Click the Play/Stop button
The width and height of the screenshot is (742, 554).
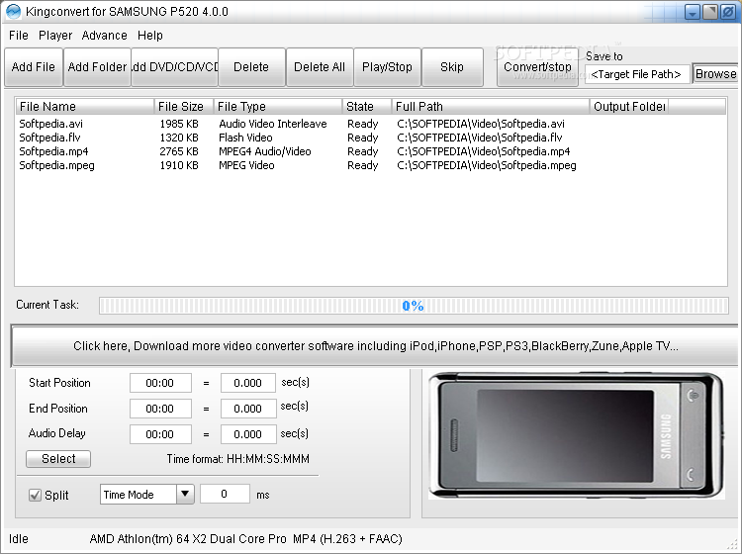387,67
